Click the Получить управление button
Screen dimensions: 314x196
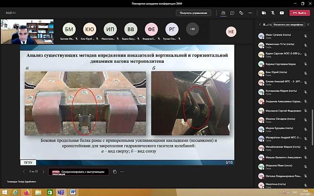(x=193, y=13)
